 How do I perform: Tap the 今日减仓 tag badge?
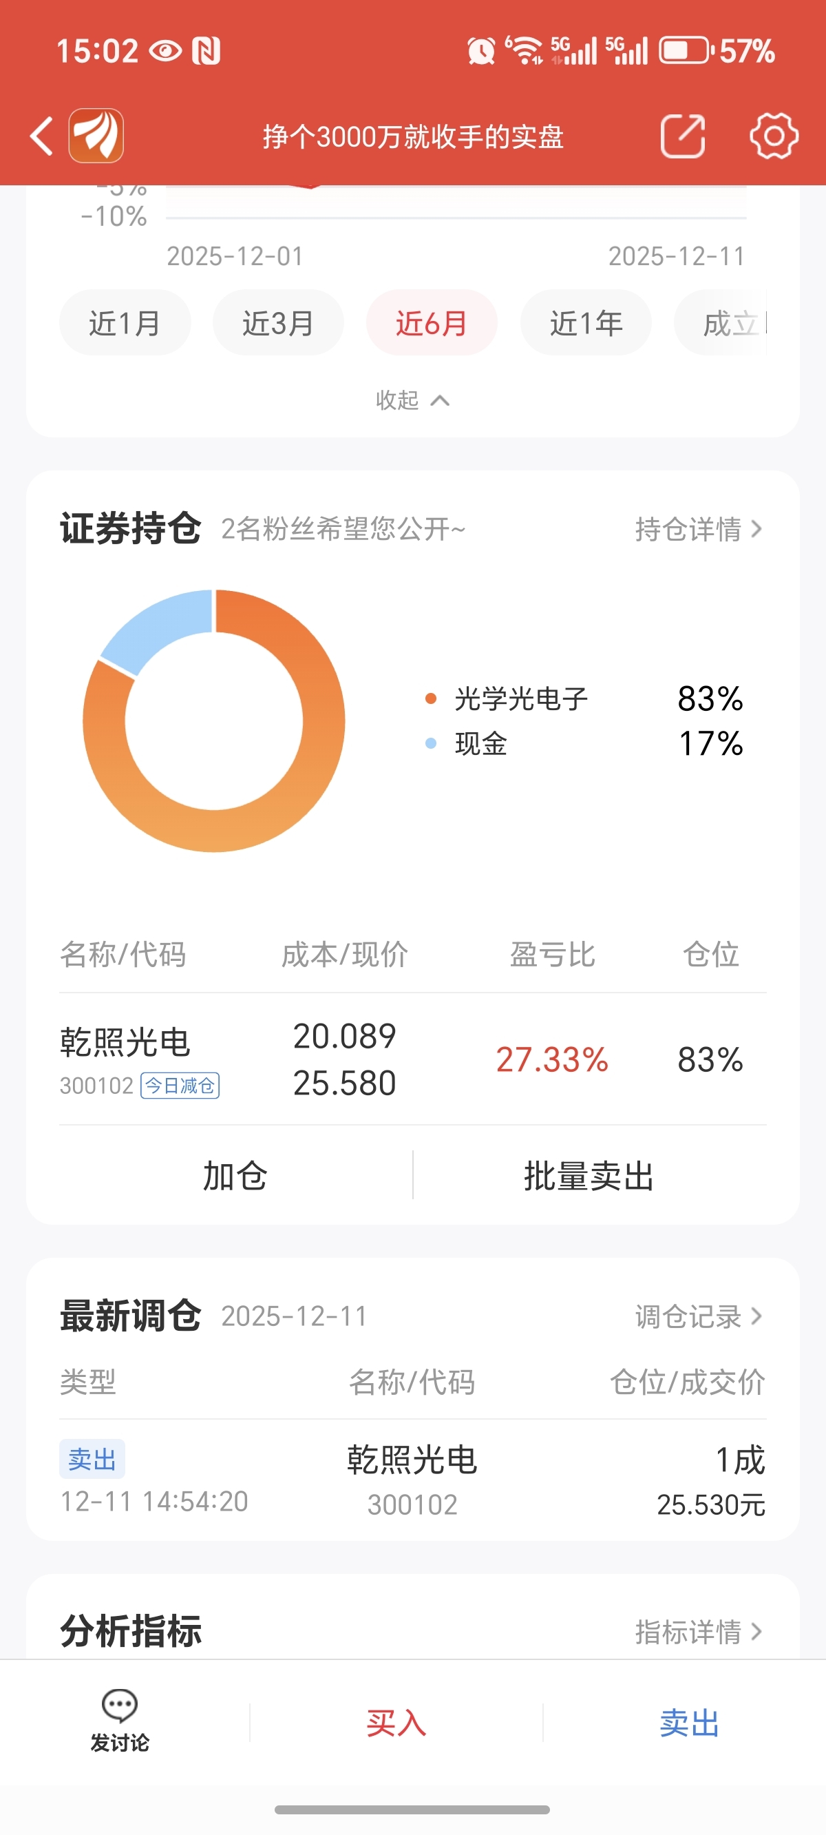(x=180, y=1086)
